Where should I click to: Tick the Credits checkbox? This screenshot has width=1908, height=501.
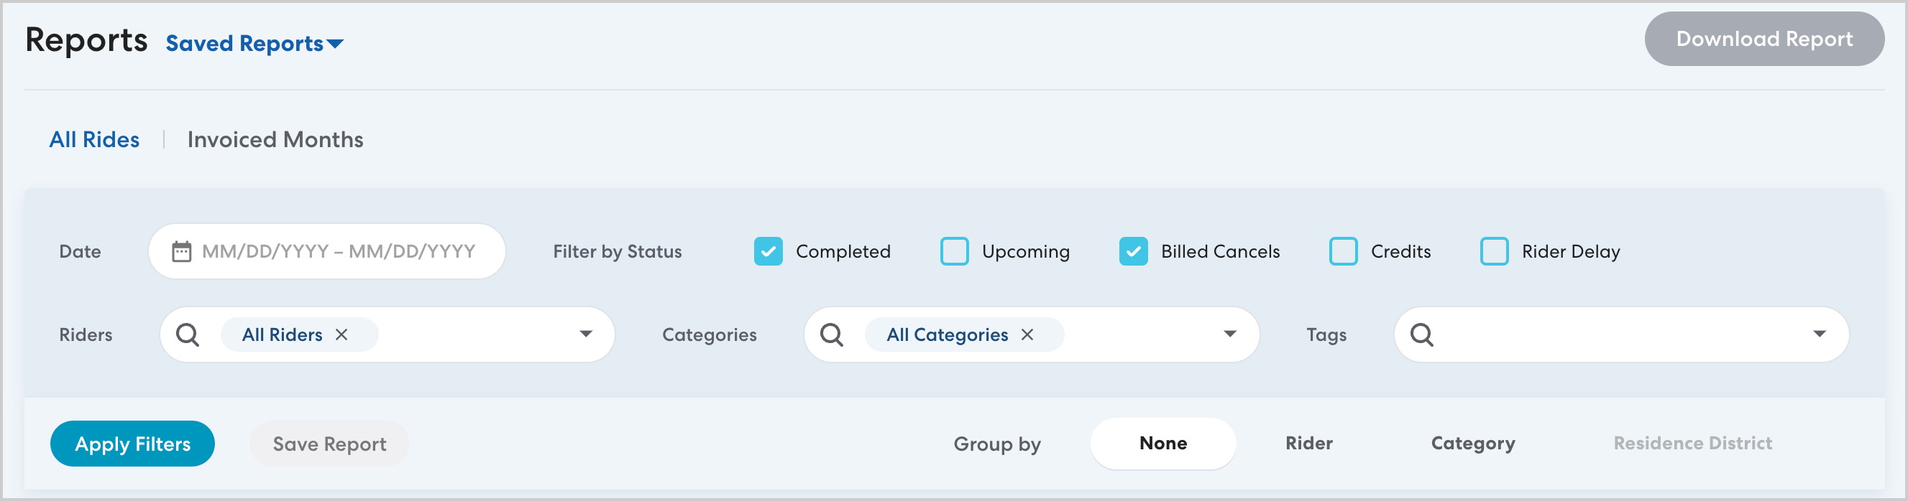tap(1343, 252)
